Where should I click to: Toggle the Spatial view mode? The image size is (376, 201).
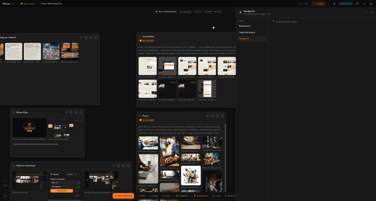319,4
